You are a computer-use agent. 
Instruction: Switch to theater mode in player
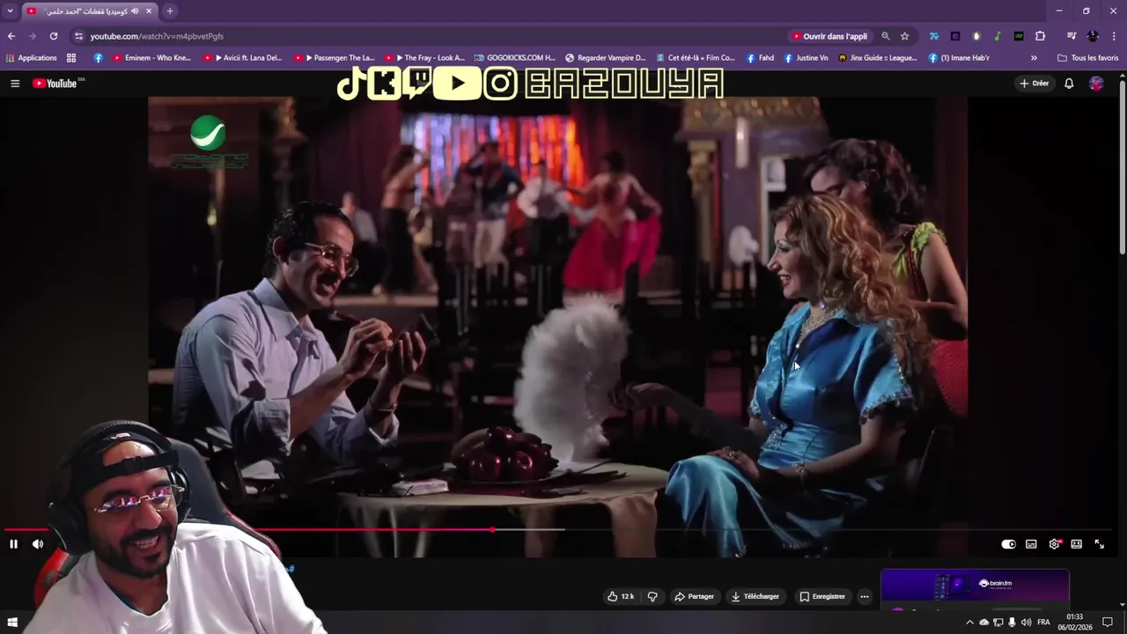pos(1076,544)
